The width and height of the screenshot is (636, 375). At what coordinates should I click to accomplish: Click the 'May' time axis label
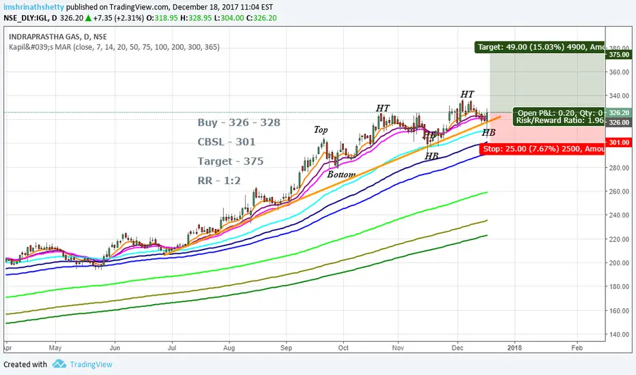[55, 348]
